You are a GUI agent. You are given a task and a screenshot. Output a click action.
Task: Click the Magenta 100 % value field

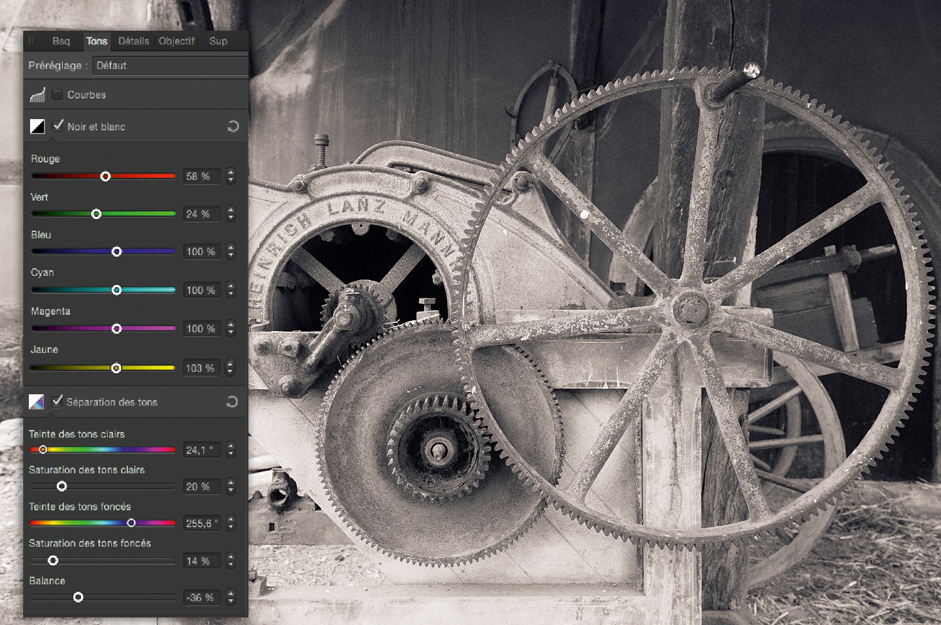coord(202,328)
